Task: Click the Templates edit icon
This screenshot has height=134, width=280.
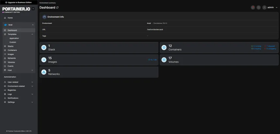Action: 5,34
